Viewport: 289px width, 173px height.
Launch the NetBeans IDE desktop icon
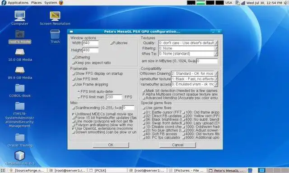tap(20, 156)
